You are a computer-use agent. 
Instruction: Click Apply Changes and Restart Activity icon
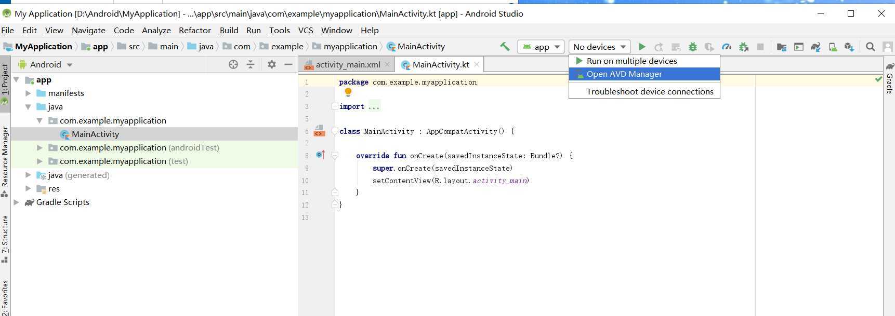pos(659,47)
